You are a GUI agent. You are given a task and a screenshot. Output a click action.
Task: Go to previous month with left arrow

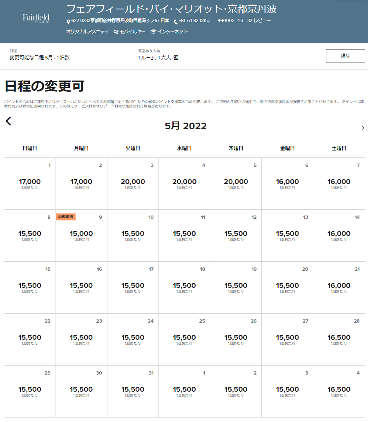(x=9, y=121)
